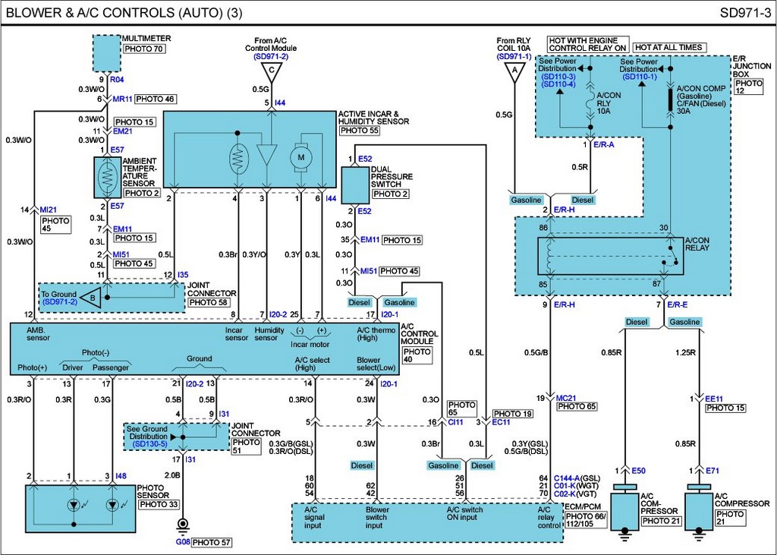
Task: Open PHOTO 40 for A/C control module
Action: [x=417, y=357]
